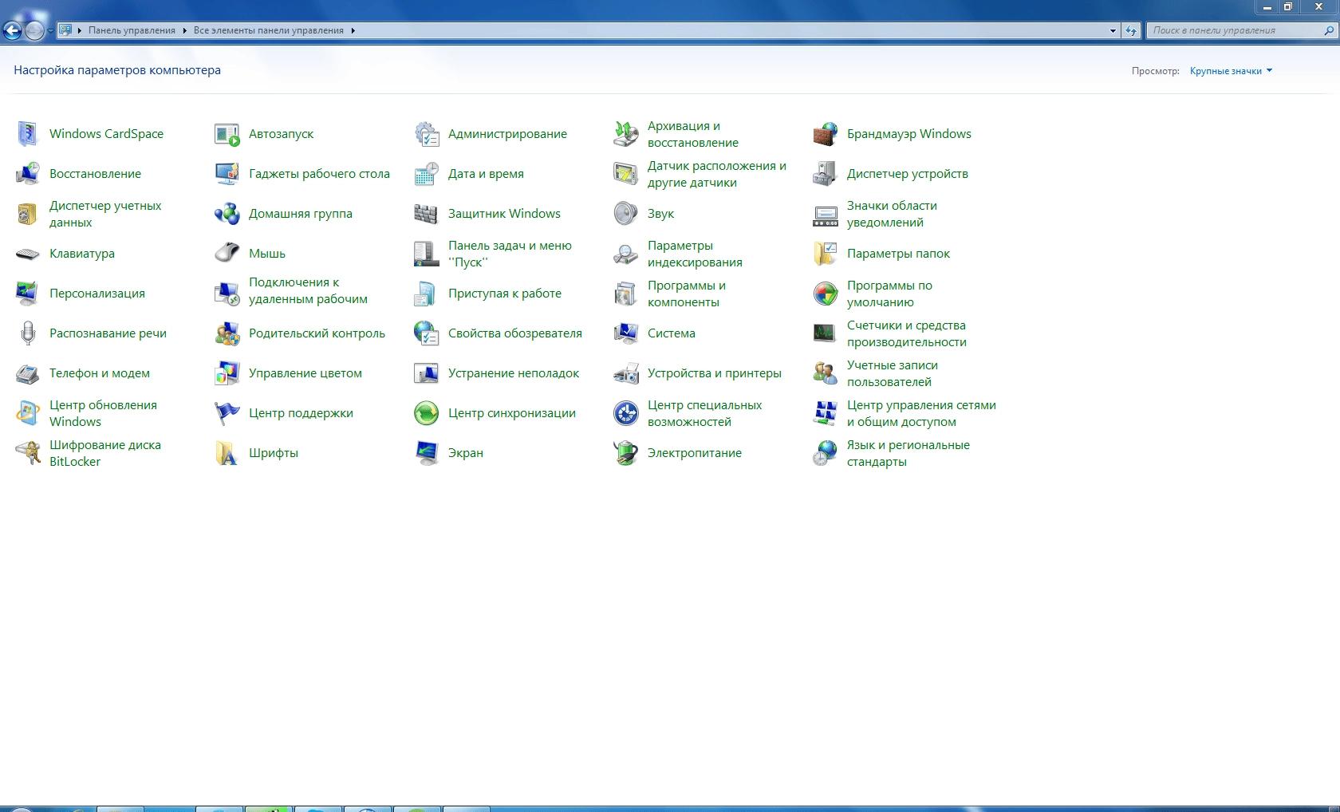Open the Распознавание речи microphone icon
Viewport: 1340px width, 812px height.
pyautogui.click(x=28, y=333)
